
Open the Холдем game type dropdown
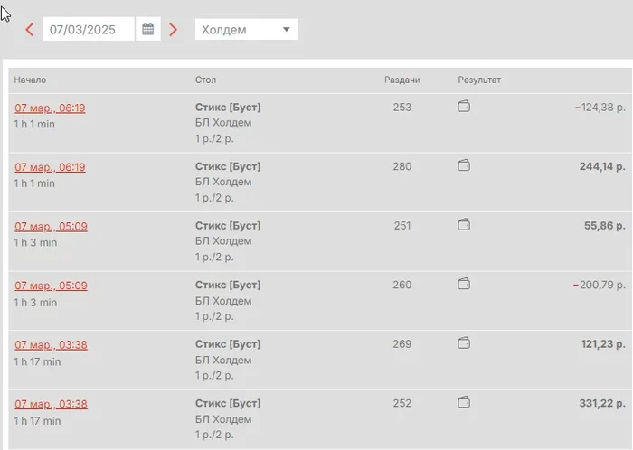pyautogui.click(x=246, y=30)
